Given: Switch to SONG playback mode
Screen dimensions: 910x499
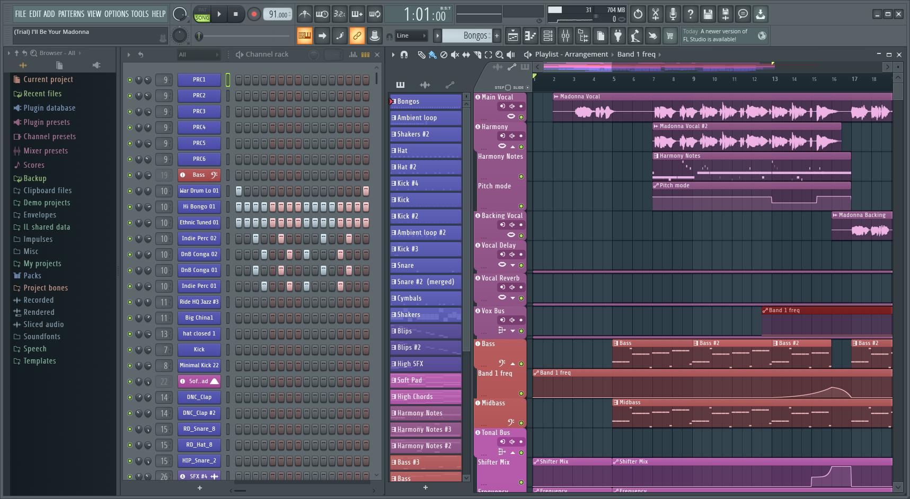Looking at the screenshot, I should (x=202, y=17).
